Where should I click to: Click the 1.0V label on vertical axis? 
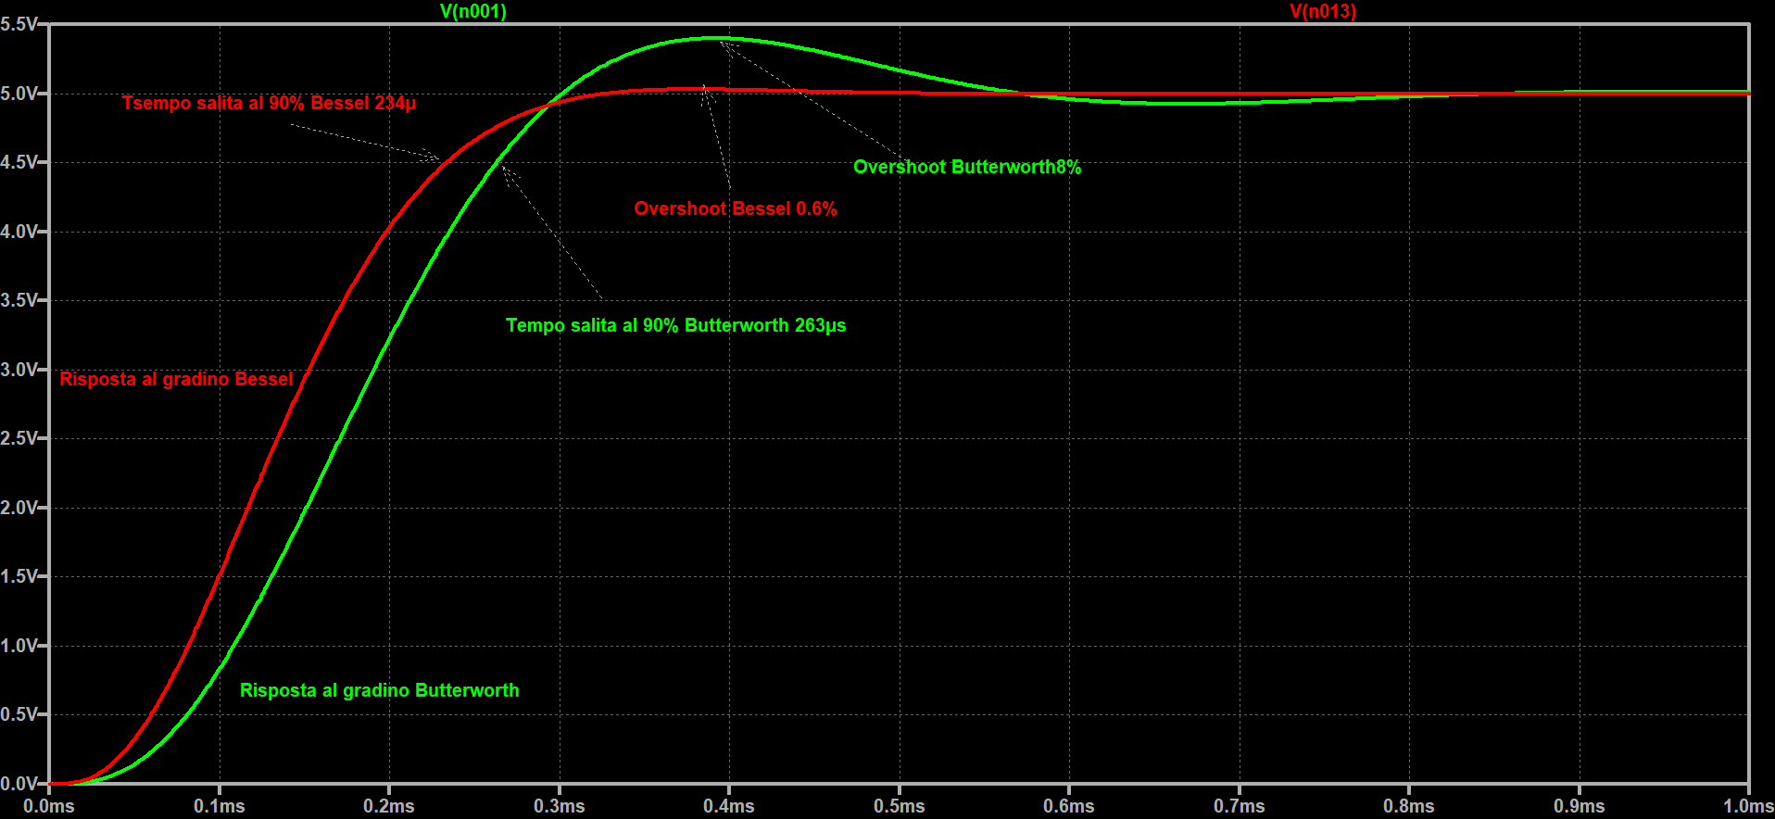click(19, 646)
